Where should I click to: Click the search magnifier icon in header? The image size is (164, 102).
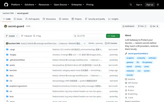pos(131,5)
